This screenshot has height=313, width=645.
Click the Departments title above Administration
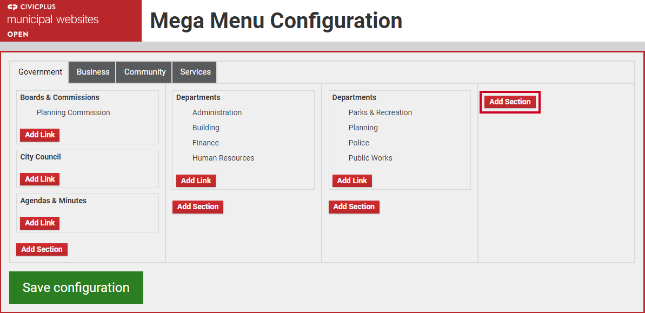(x=198, y=97)
